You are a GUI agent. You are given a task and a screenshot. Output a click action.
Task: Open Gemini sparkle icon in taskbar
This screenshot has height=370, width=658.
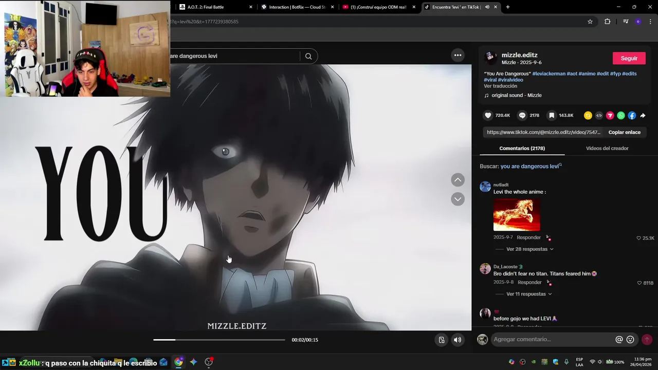pyautogui.click(x=193, y=362)
